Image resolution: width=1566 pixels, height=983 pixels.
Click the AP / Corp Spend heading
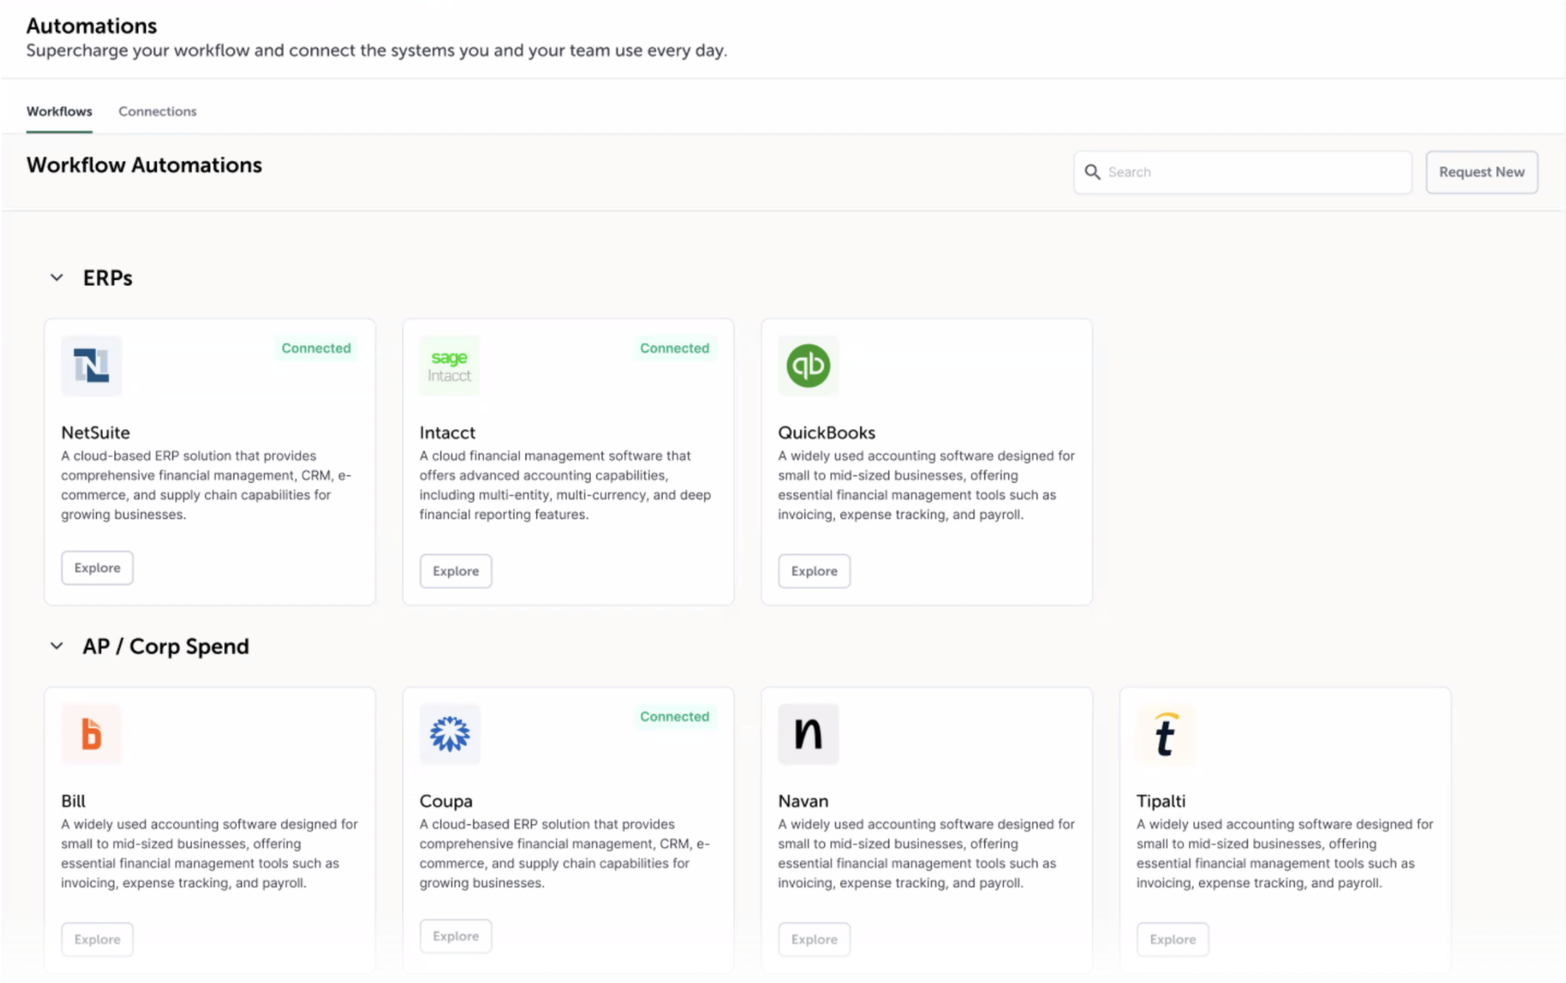166,647
